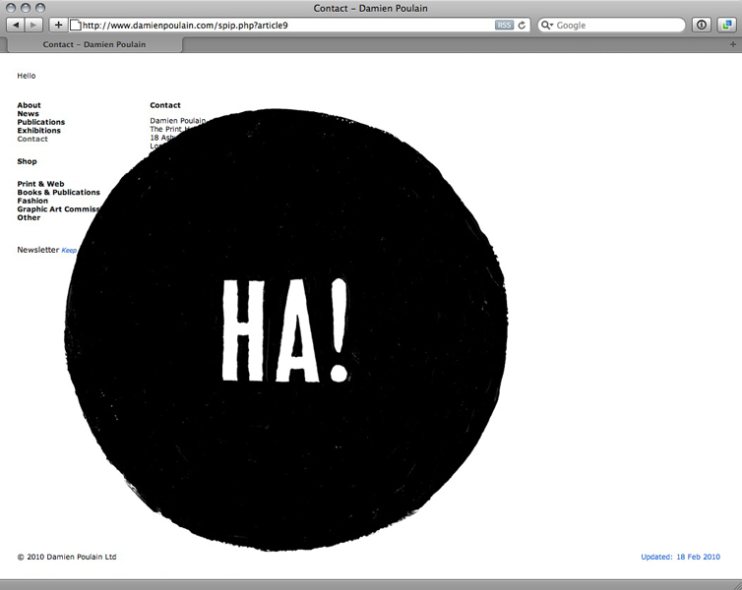The width and height of the screenshot is (742, 590).
Task: Open the Shop link
Action: point(27,161)
